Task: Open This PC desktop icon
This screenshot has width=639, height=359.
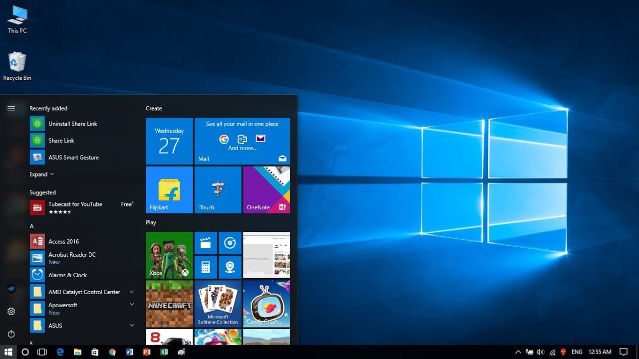Action: pyautogui.click(x=17, y=20)
